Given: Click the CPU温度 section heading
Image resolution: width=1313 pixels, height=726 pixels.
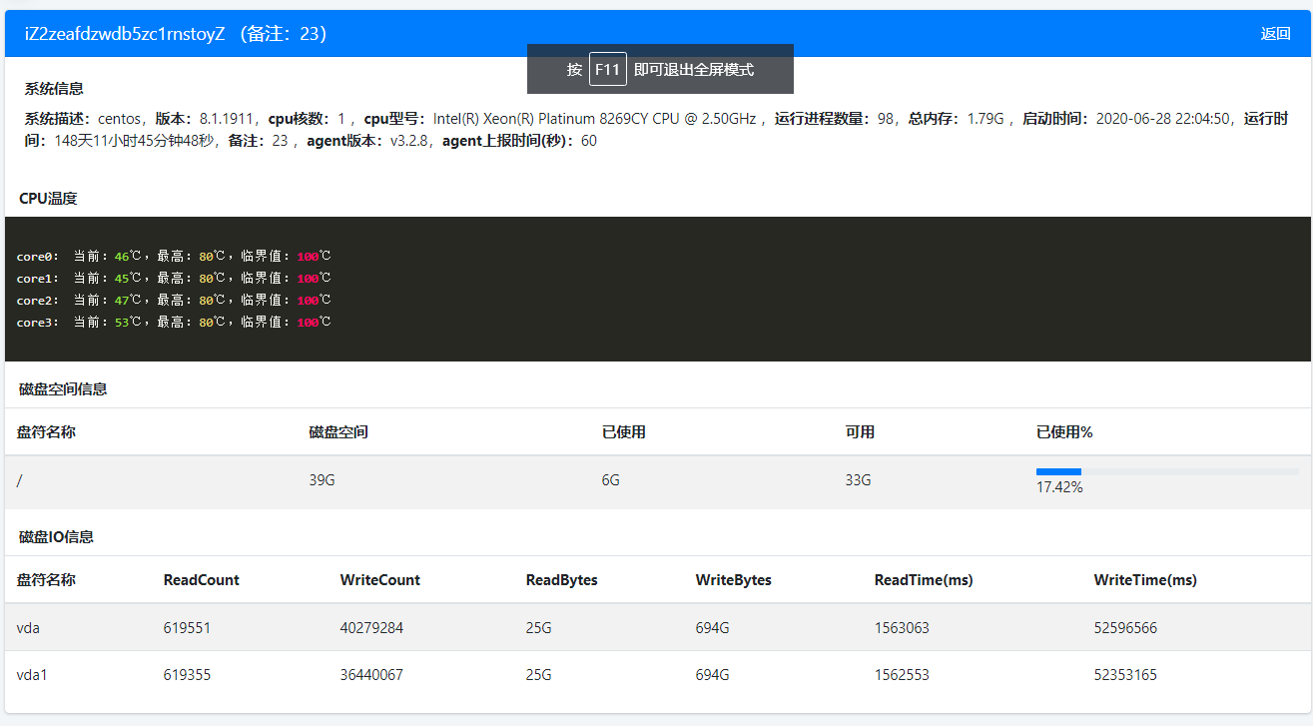Looking at the screenshot, I should click(x=48, y=199).
